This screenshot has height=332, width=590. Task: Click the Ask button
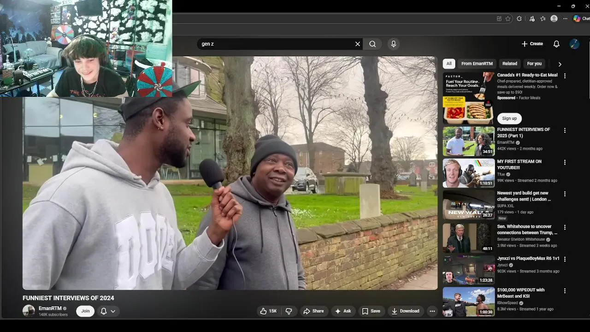[343, 311]
